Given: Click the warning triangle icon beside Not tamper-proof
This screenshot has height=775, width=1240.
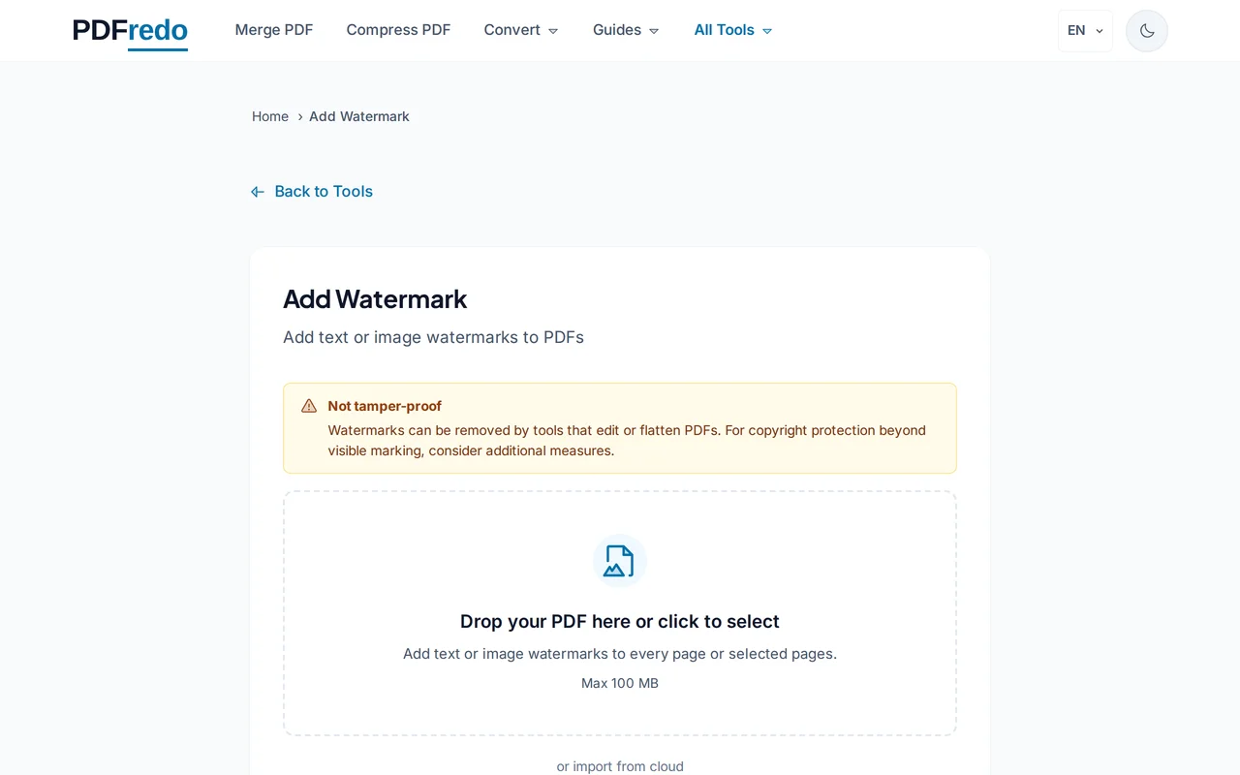Looking at the screenshot, I should point(308,405).
